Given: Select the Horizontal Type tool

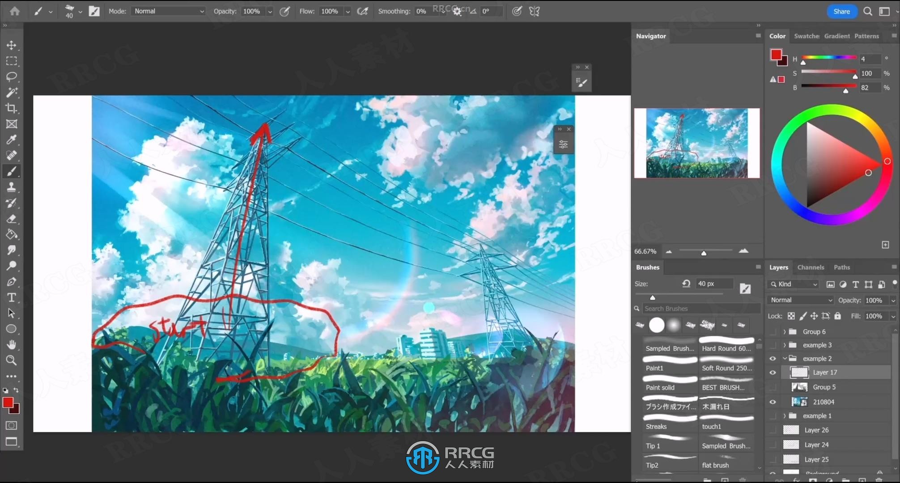Looking at the screenshot, I should [x=12, y=297].
